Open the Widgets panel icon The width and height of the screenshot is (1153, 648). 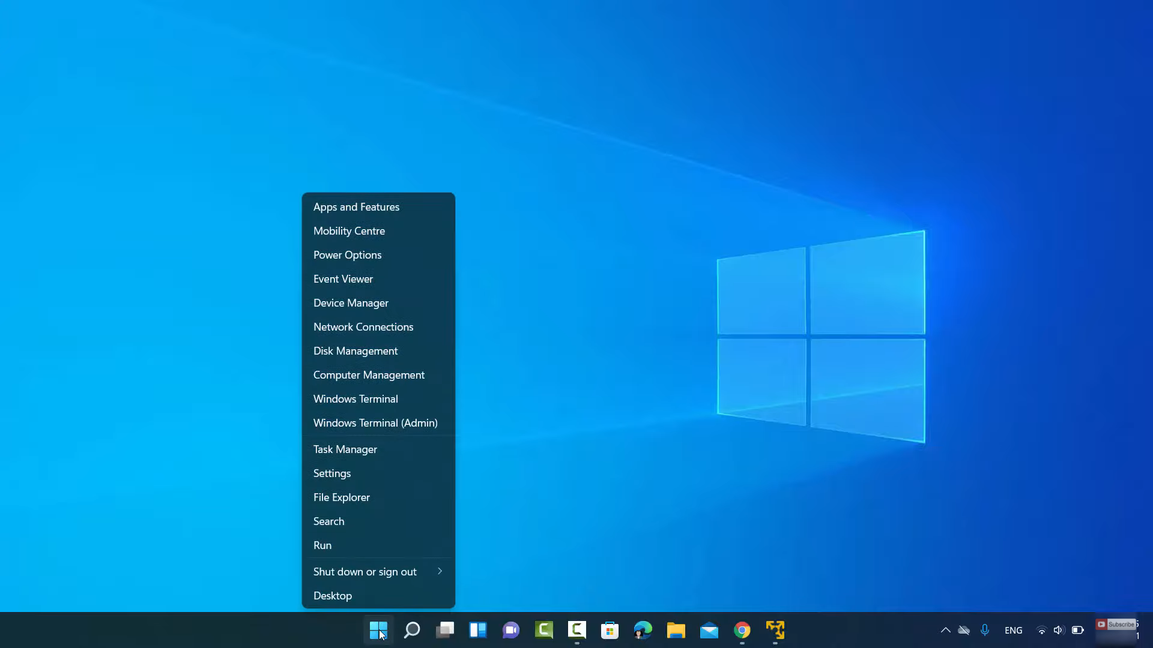(x=478, y=630)
